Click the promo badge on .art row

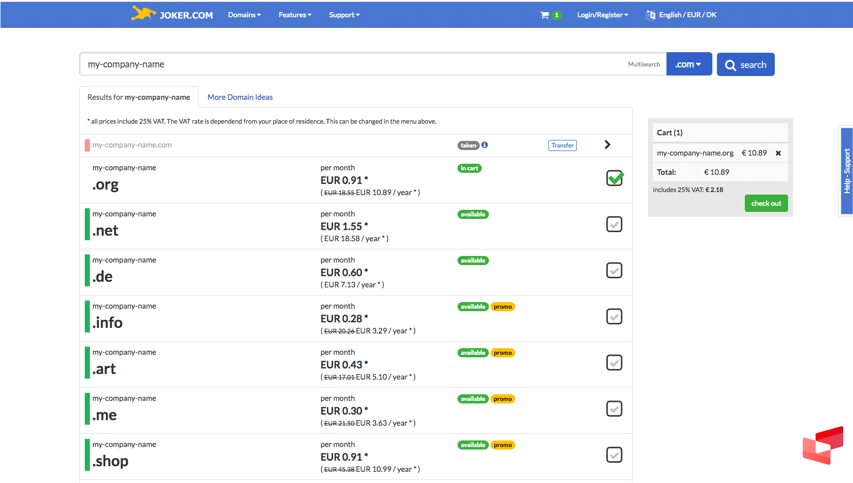click(503, 353)
